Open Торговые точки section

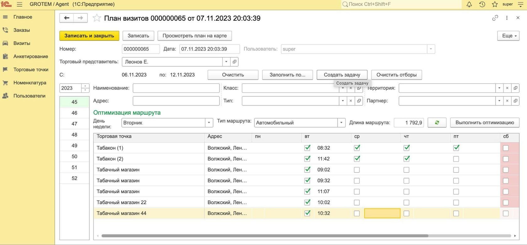coord(31,70)
